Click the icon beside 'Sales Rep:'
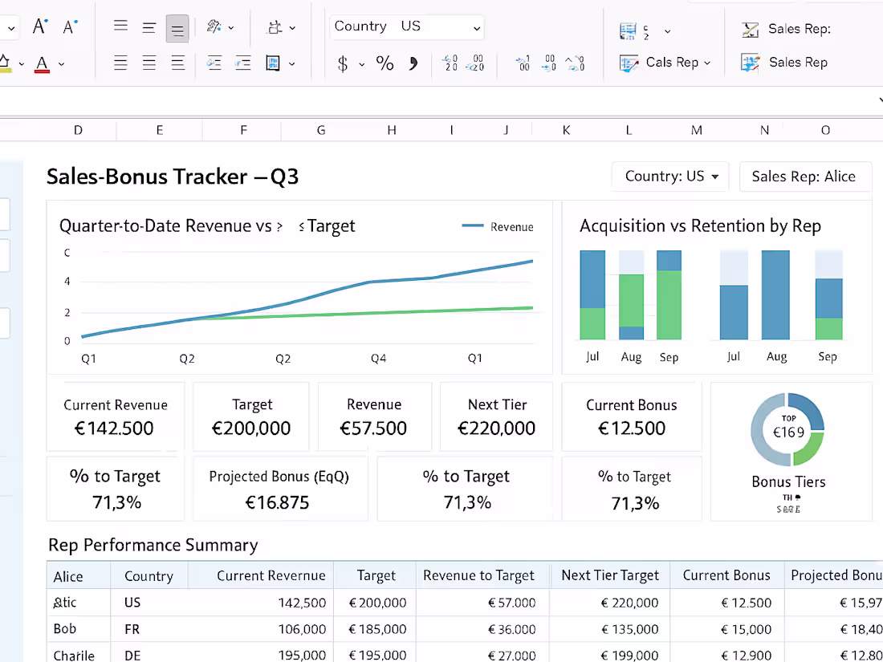Screen dimensions: 883x662 click(750, 29)
